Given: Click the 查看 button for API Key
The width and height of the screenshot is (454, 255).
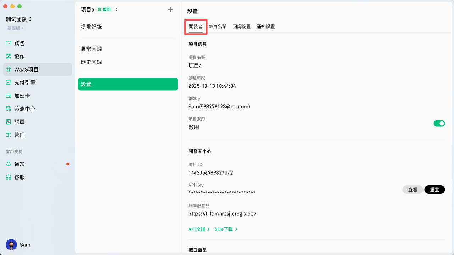Looking at the screenshot, I should tap(413, 189).
